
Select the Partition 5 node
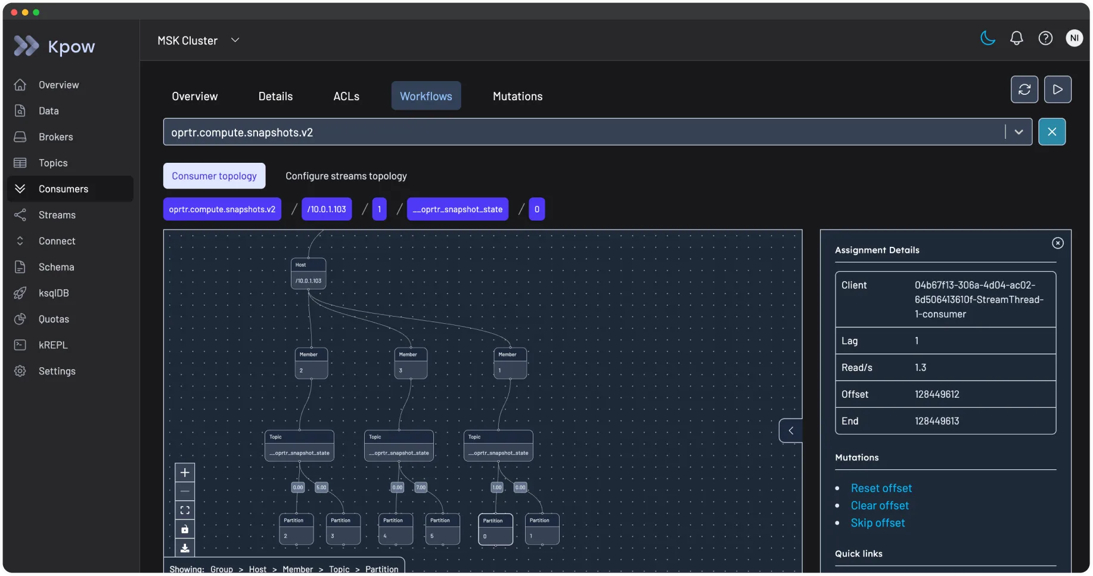(443, 529)
